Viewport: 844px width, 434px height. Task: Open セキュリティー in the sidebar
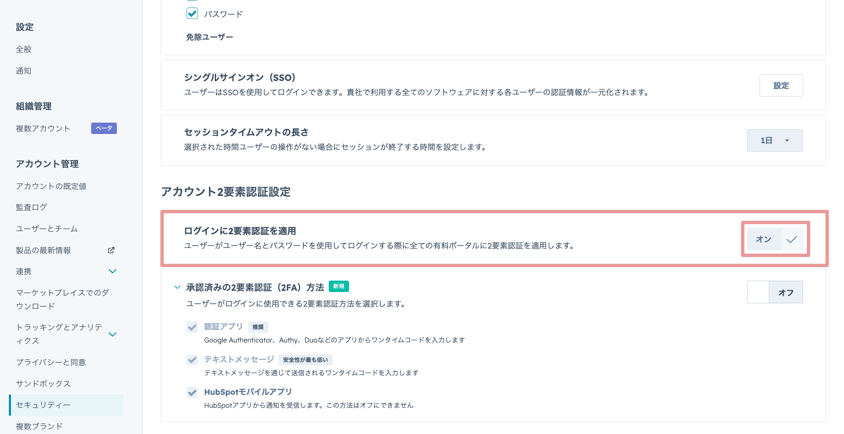pyautogui.click(x=43, y=405)
